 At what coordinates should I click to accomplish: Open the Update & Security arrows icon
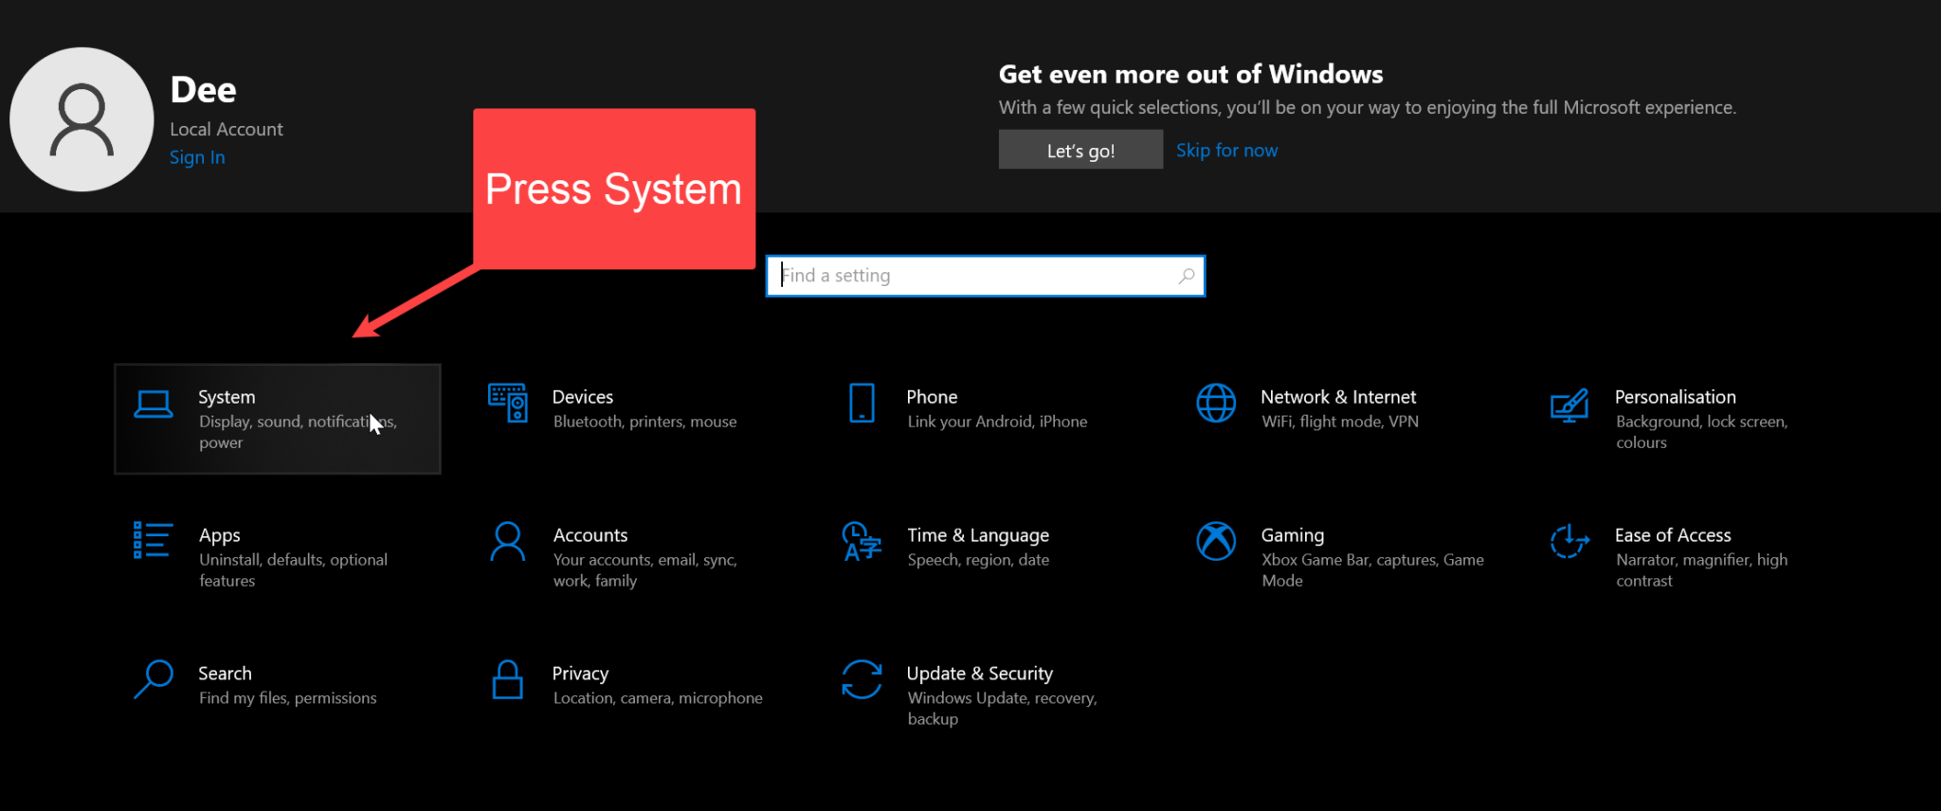pyautogui.click(x=862, y=679)
